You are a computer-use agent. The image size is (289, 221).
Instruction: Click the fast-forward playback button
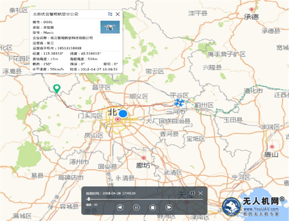168,207
